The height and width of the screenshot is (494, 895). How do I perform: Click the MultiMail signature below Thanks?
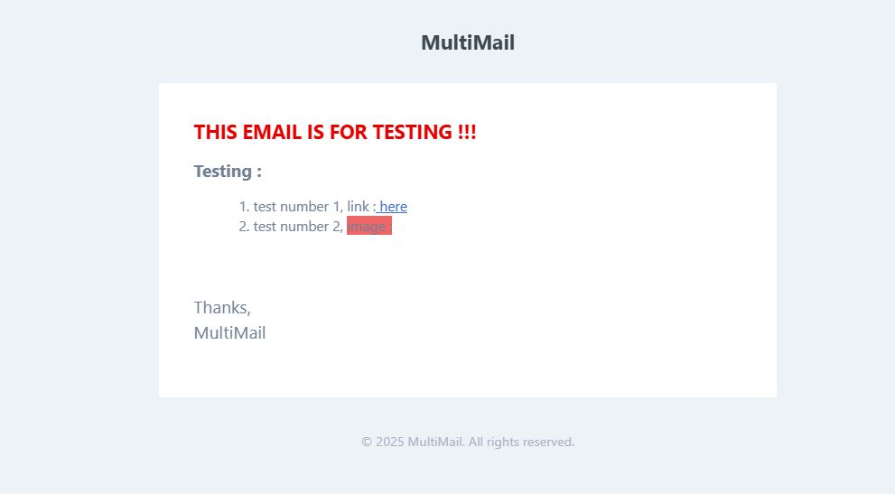[x=229, y=333]
